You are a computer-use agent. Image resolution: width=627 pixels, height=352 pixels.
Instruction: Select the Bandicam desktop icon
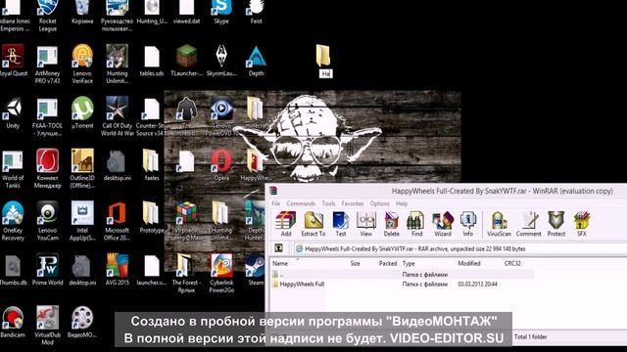13,322
